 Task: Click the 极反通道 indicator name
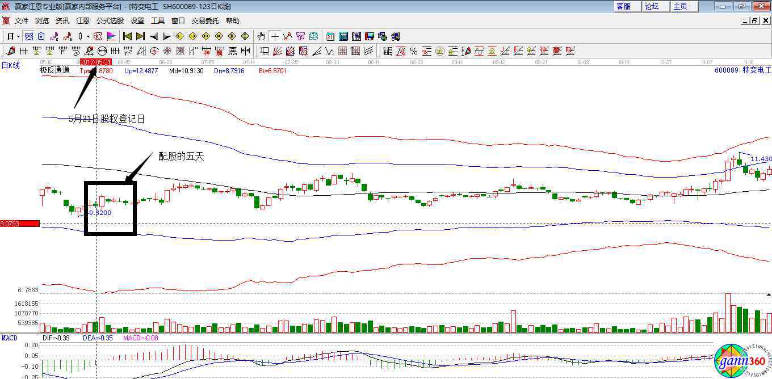point(54,70)
